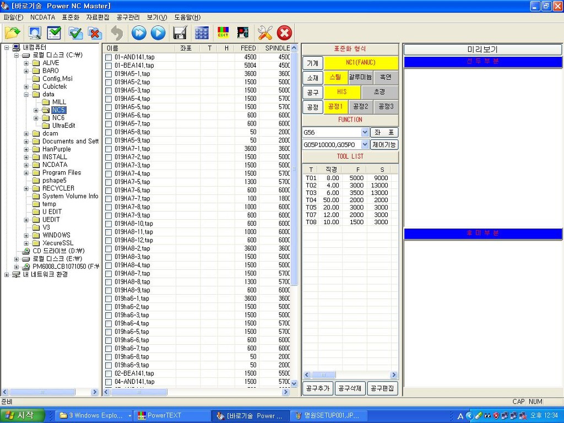The image size is (564, 423).
Task: Click the red shield security tray icon
Action: point(496,416)
